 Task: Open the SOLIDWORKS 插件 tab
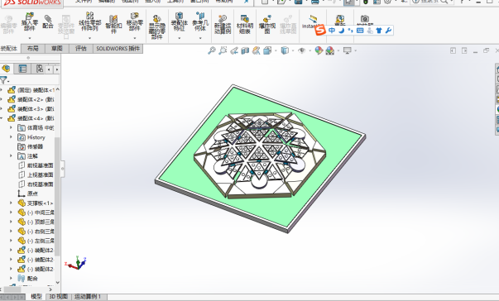click(118, 48)
